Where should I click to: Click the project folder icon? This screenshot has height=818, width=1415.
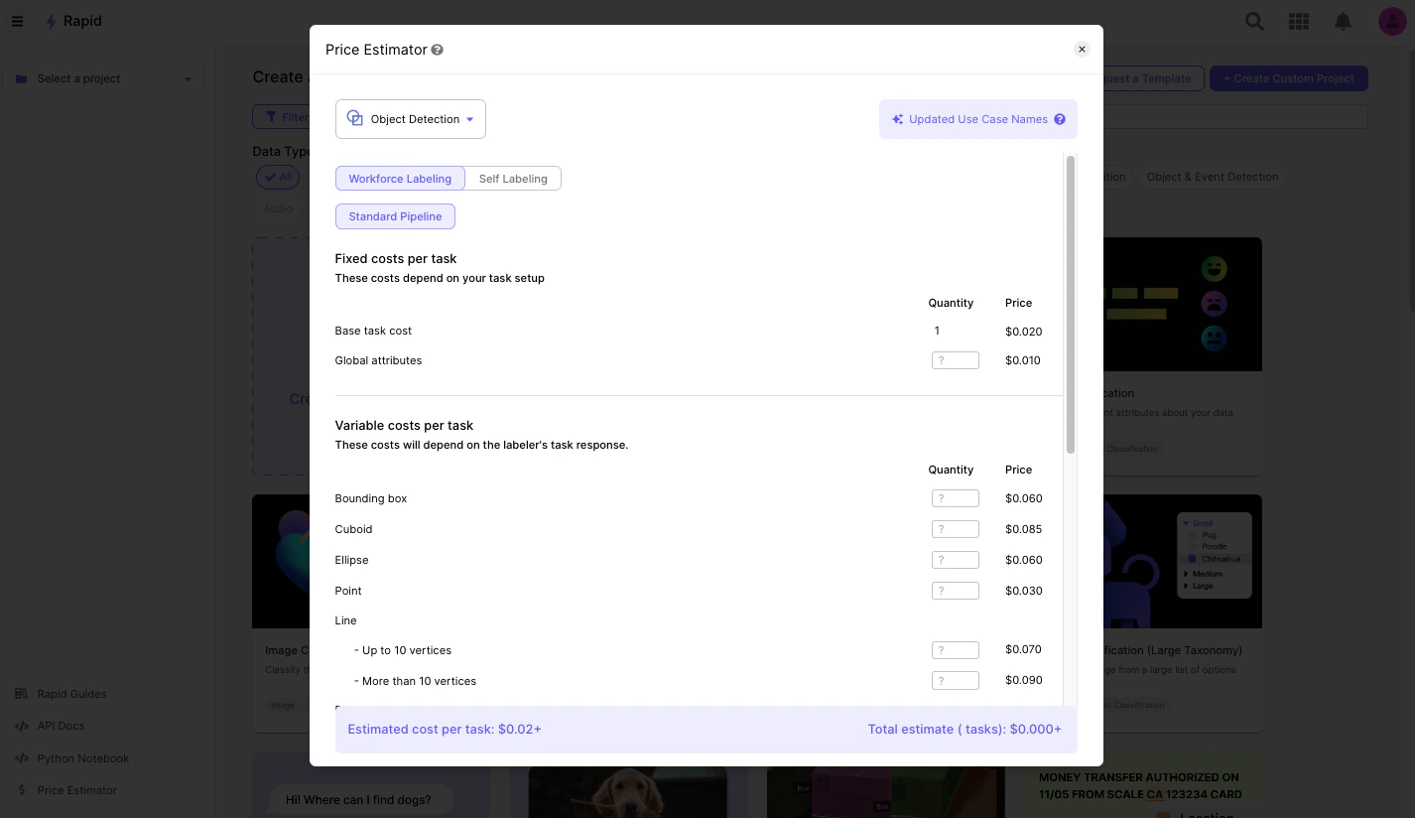tap(21, 78)
